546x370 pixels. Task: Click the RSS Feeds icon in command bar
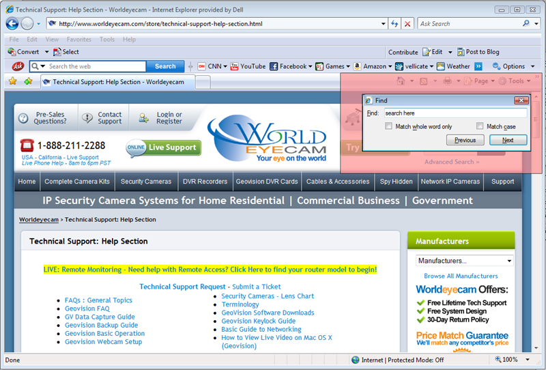click(x=423, y=81)
